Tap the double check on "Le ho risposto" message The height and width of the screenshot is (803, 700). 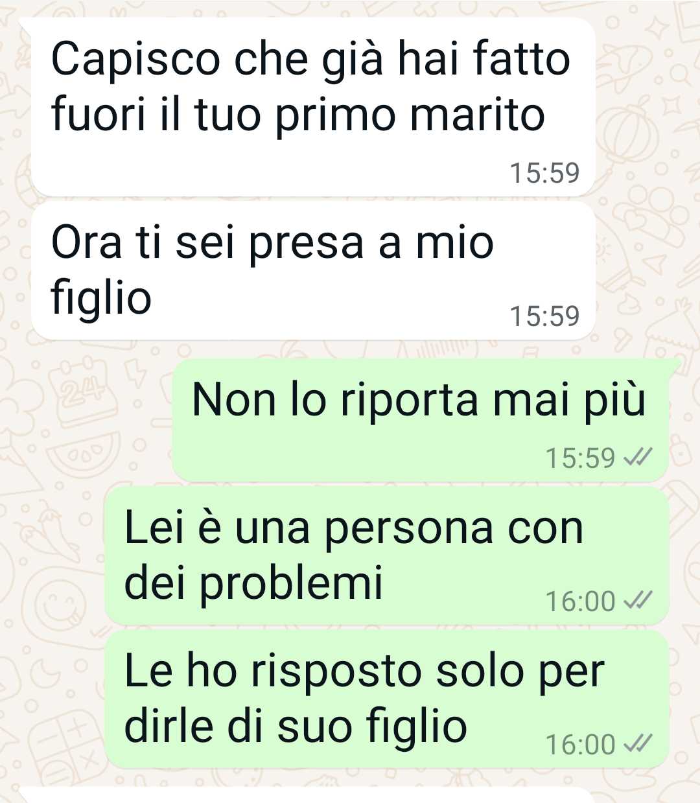(x=636, y=744)
